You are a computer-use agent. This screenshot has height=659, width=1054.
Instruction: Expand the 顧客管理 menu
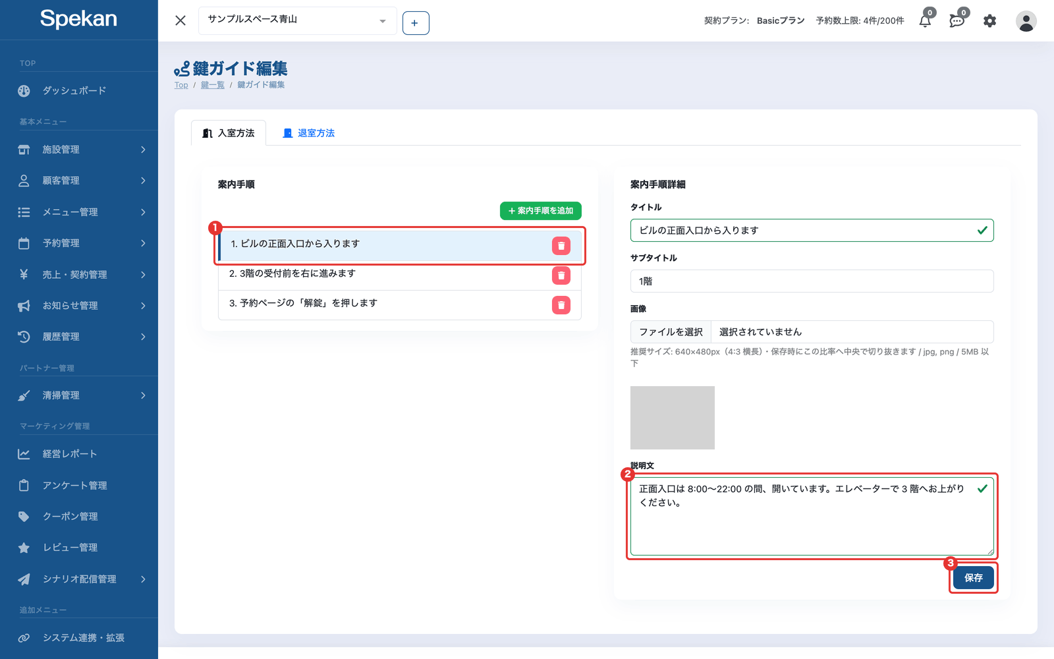79,181
